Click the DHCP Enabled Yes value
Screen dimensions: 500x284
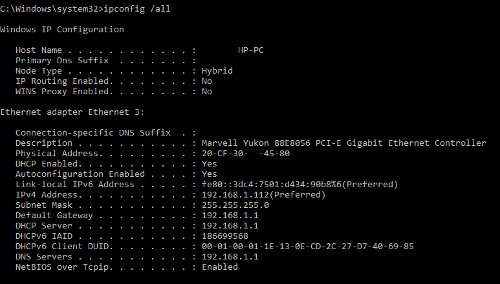coord(209,163)
